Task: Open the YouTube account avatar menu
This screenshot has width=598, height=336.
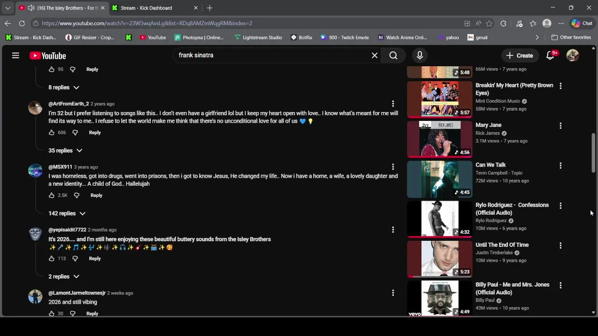Action: tap(573, 56)
